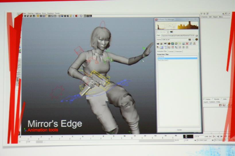Open the Help menu in layer editor

[218, 102]
